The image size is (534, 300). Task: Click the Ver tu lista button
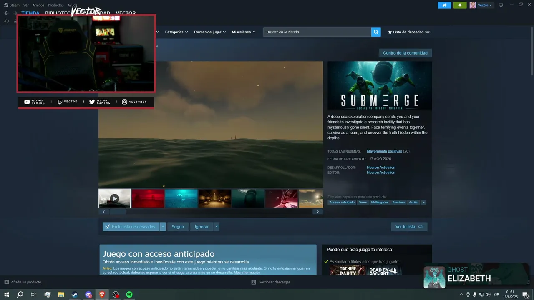click(409, 227)
